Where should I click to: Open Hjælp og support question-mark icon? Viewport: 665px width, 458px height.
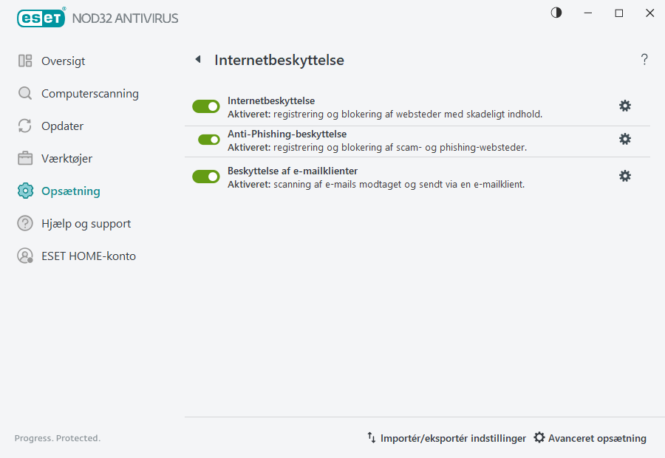pos(25,223)
